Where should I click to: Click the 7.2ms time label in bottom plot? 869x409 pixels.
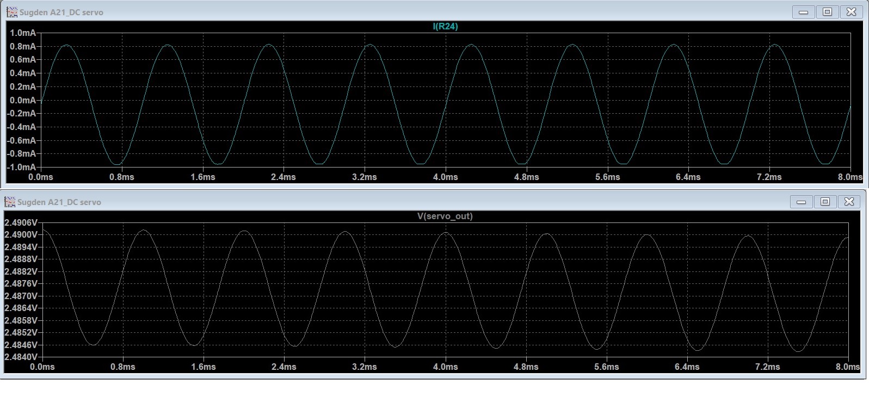767,367
